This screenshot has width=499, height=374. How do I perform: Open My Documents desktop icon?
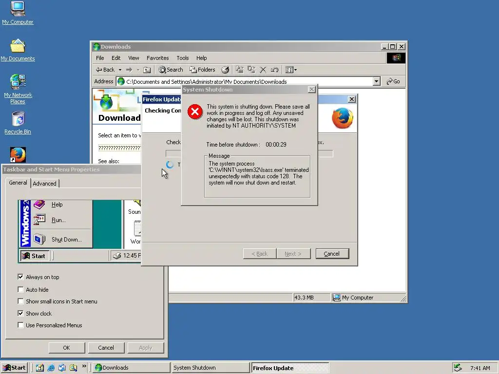[x=18, y=50]
